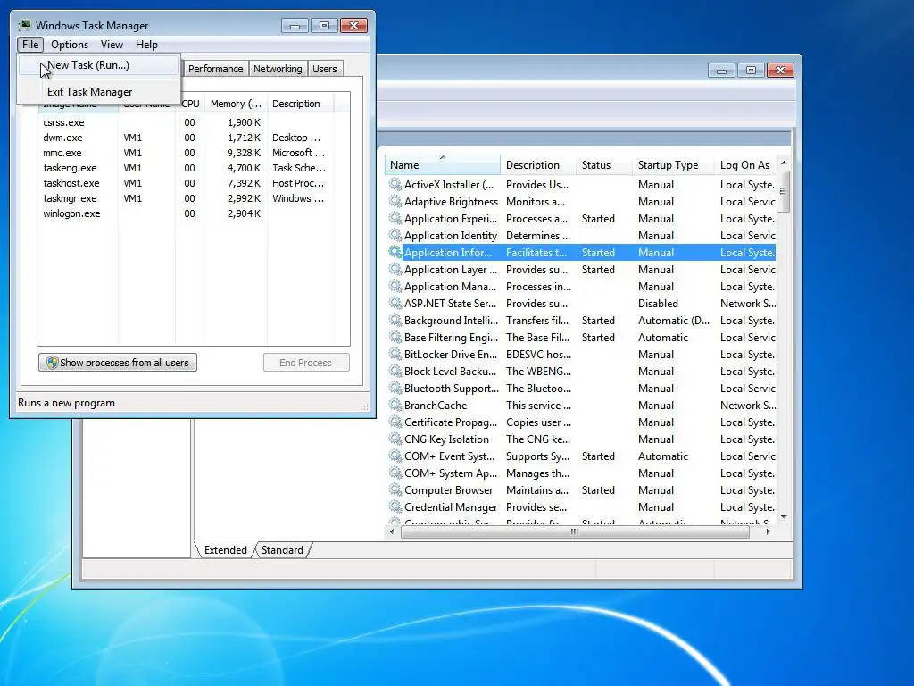Sort services by the Status column header
Viewport: 914px width, 686px height.
(x=604, y=165)
